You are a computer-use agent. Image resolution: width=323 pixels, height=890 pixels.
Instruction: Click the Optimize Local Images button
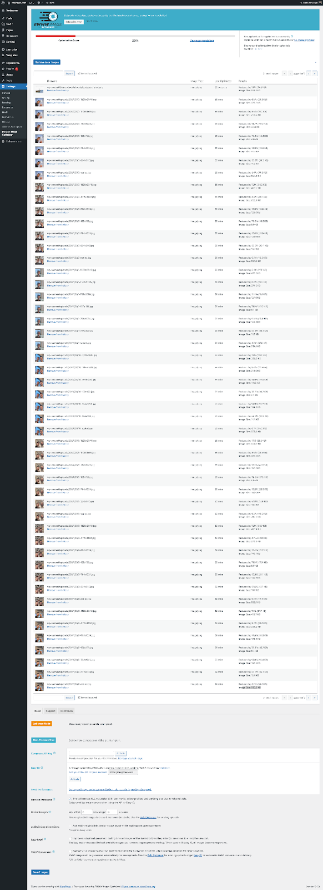pyautogui.click(x=47, y=62)
